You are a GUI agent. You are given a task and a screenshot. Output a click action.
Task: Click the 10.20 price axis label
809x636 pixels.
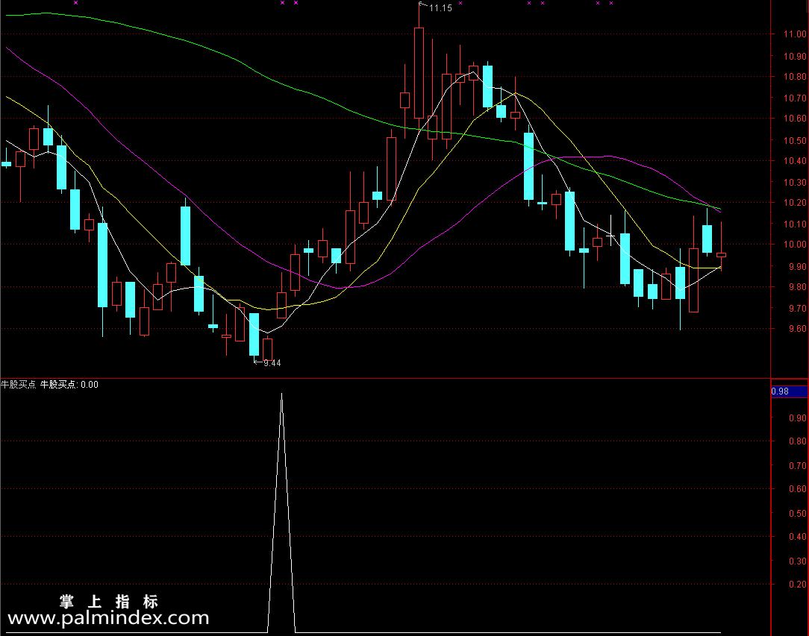[x=795, y=203]
